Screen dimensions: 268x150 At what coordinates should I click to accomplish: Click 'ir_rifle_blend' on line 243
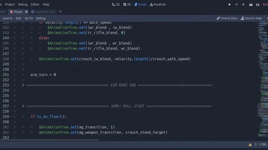(x=102, y=33)
